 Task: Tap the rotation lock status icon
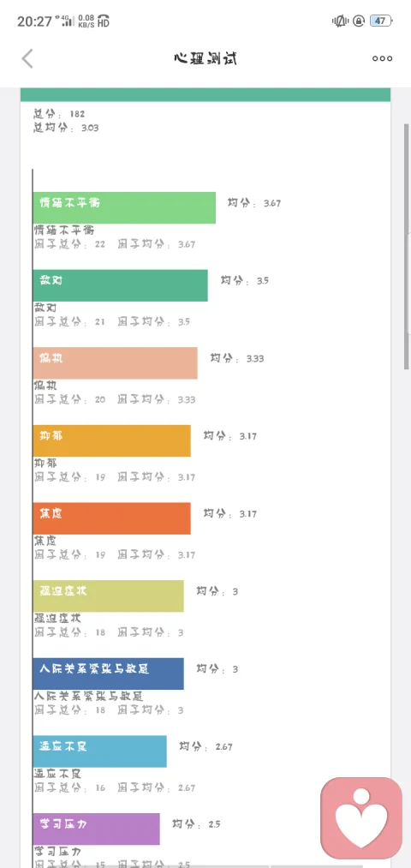coord(359,21)
